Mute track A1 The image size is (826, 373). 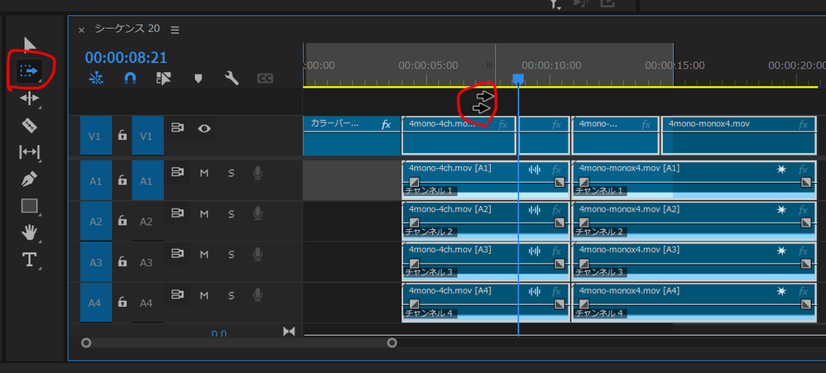204,173
